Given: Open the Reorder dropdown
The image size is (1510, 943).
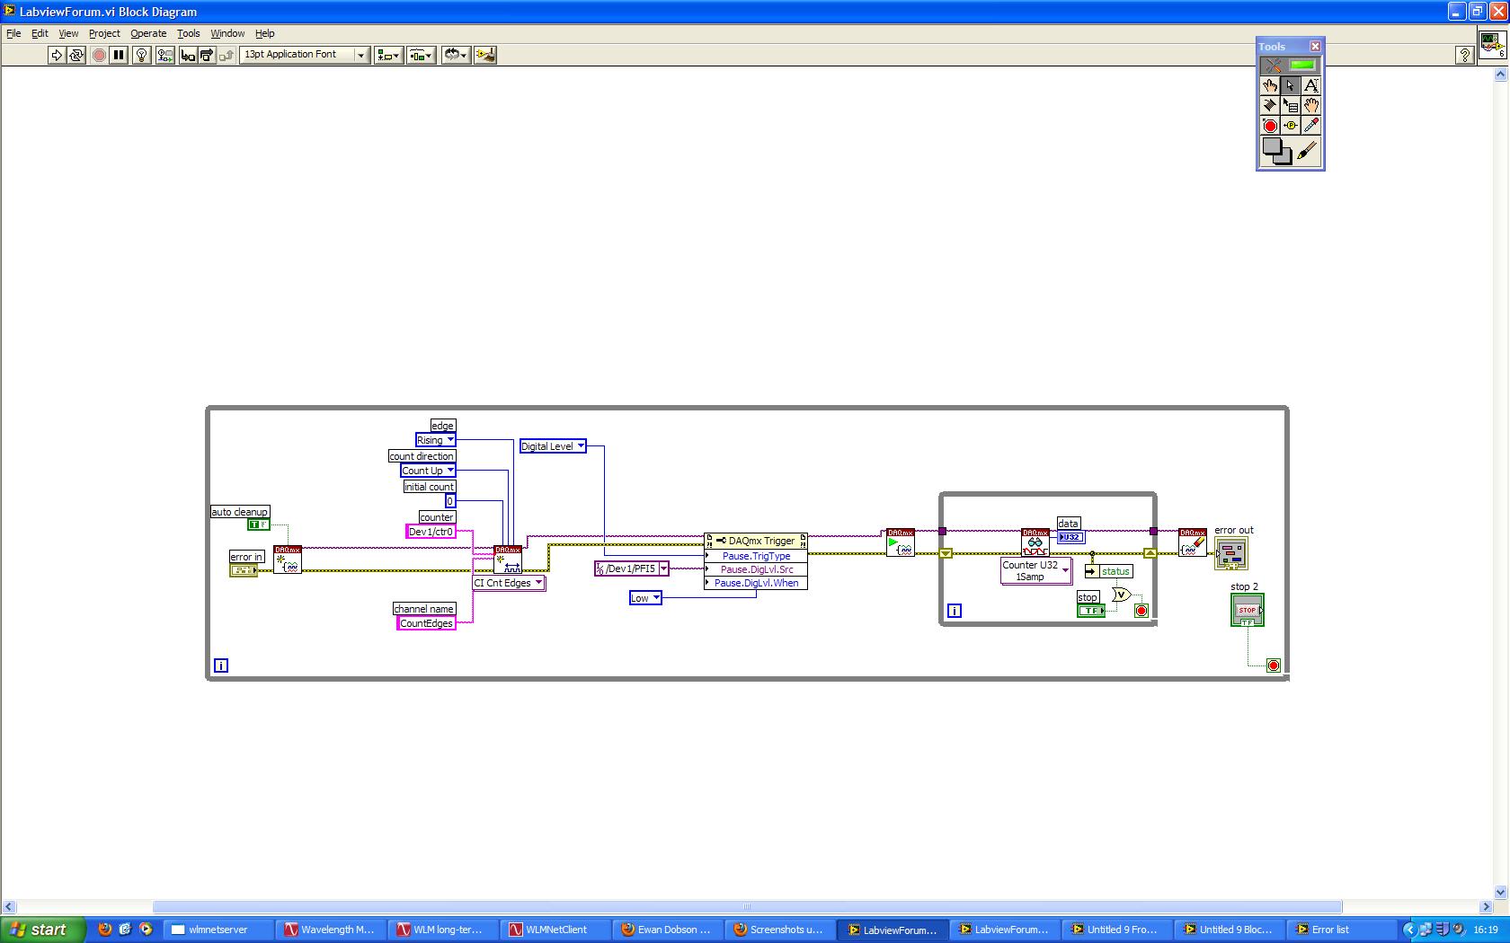Looking at the screenshot, I should pos(456,55).
